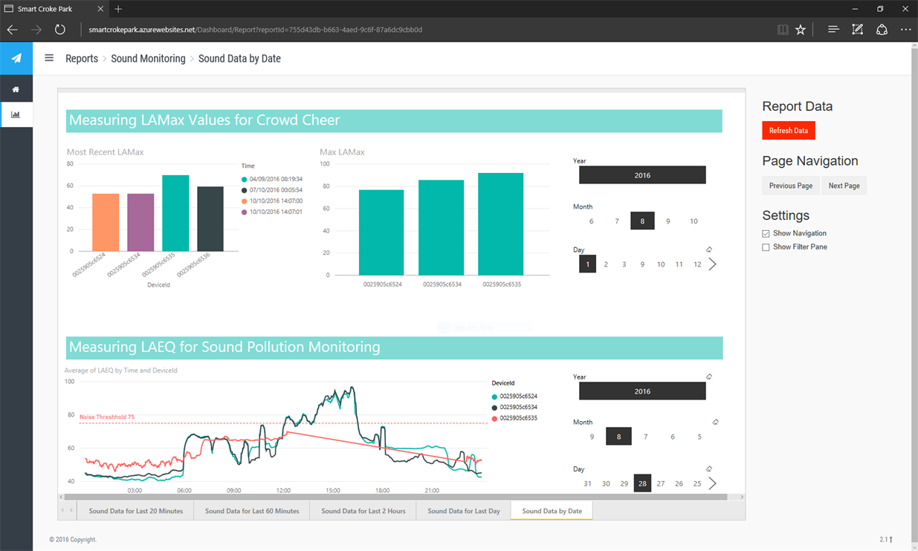Click the home icon in sidebar
Image resolution: width=918 pixels, height=551 pixels.
tap(16, 89)
